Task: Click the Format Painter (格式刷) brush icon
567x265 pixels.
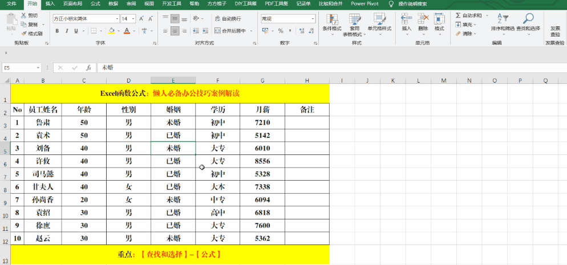Action: click(23, 34)
